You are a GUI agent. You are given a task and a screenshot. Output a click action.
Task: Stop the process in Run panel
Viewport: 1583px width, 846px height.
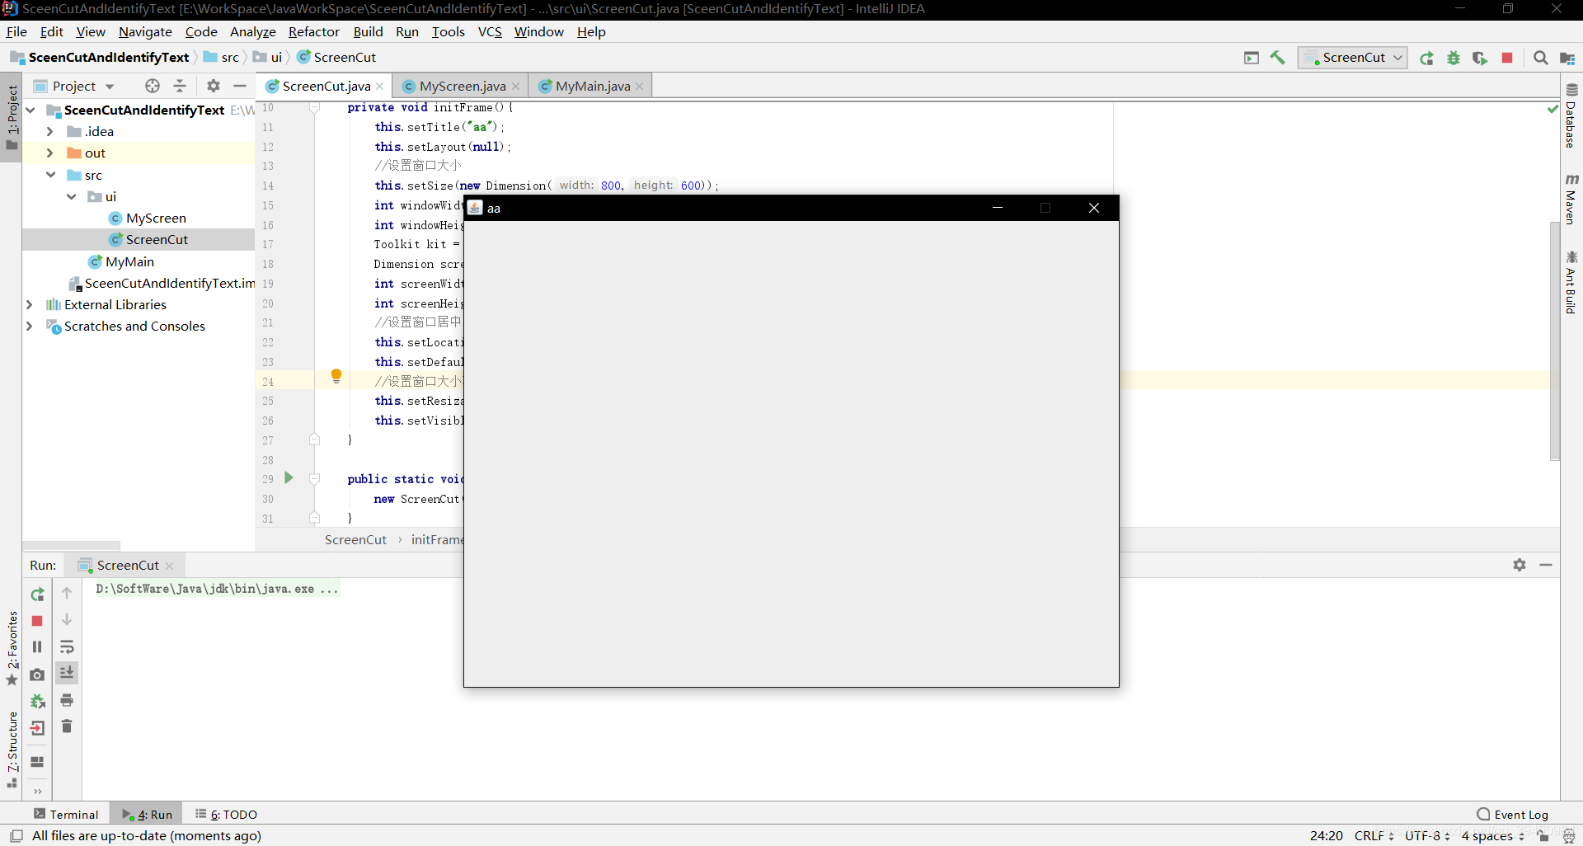tap(37, 621)
